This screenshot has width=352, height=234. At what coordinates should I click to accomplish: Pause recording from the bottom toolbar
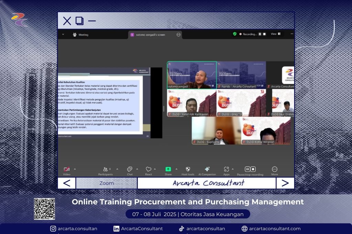pos(247,169)
